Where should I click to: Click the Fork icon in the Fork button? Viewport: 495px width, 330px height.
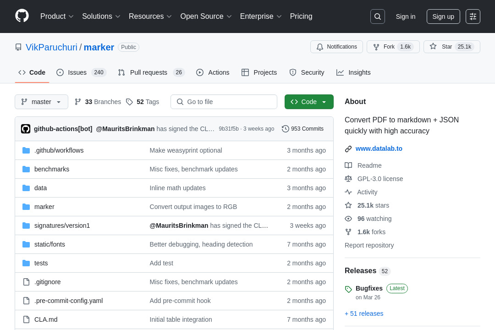click(376, 47)
